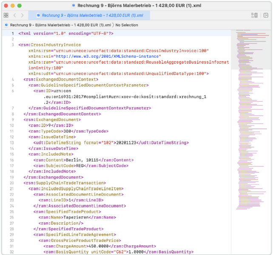This screenshot has width=273, height=255.
Task: Click the add editor split icon
Action: click(266, 15)
